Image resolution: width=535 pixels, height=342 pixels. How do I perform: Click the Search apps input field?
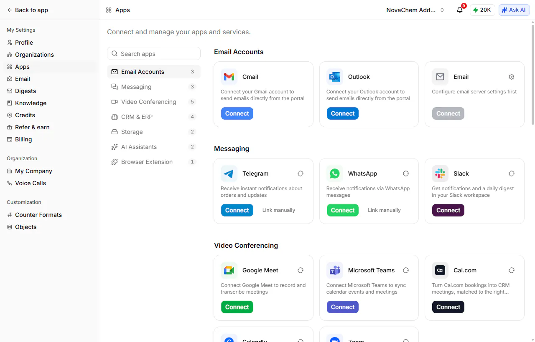pos(154,53)
